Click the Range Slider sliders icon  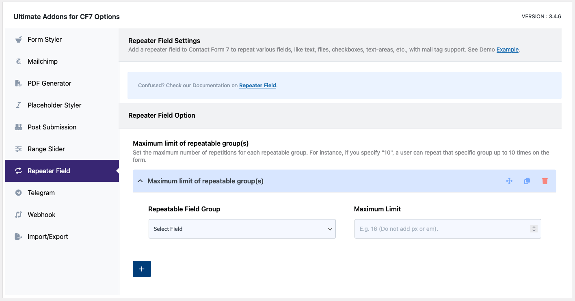pos(18,149)
